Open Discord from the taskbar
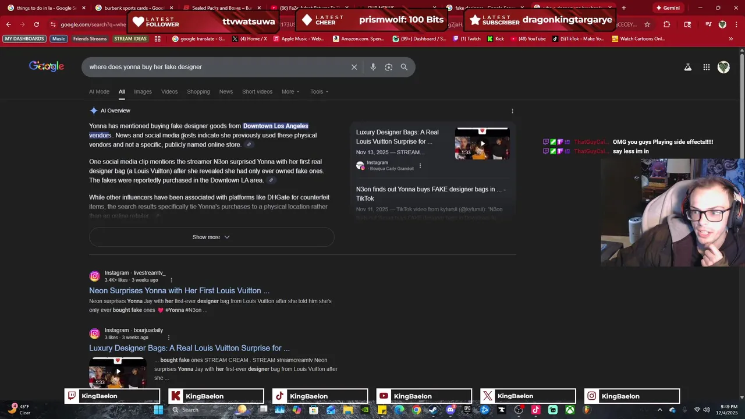This screenshot has height=419, width=745. (450, 410)
